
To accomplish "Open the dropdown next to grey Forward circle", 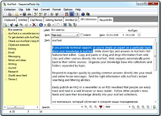I will 53,25.
